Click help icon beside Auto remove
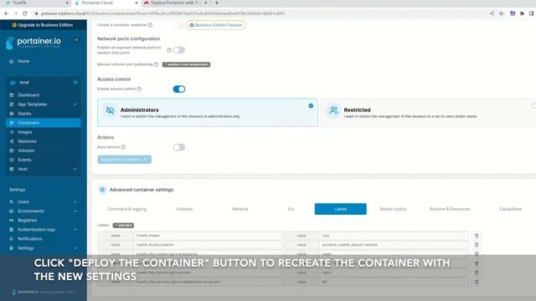This screenshot has height=301, width=536. tap(123, 147)
